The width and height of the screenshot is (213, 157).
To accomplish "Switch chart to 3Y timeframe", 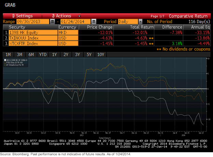I will (77, 54).
